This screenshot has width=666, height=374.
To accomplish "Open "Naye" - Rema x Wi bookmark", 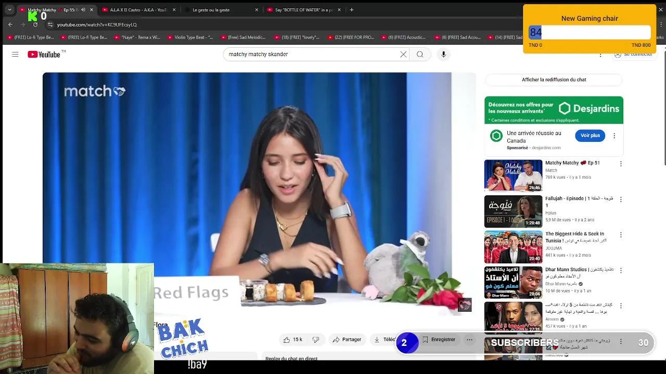I will click(x=137, y=37).
